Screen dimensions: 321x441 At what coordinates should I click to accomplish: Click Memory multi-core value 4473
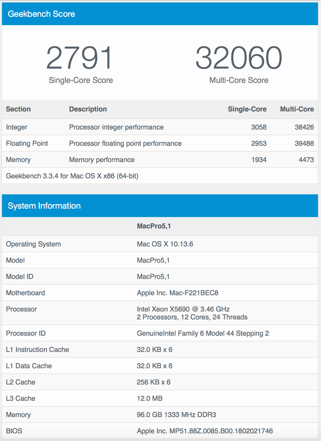pos(306,160)
